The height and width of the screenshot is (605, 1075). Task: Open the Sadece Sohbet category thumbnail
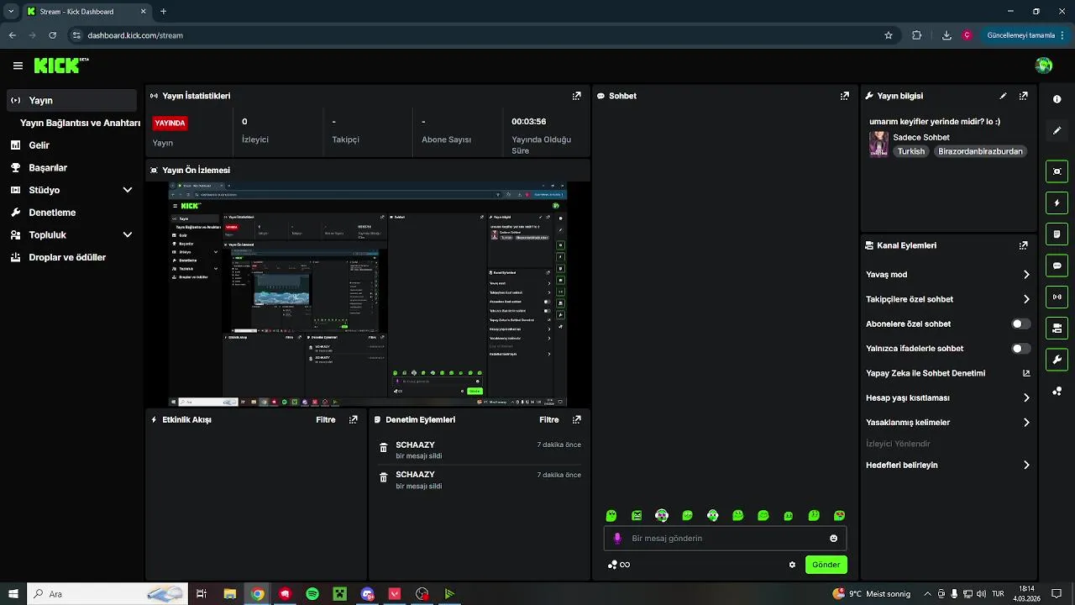(x=878, y=144)
